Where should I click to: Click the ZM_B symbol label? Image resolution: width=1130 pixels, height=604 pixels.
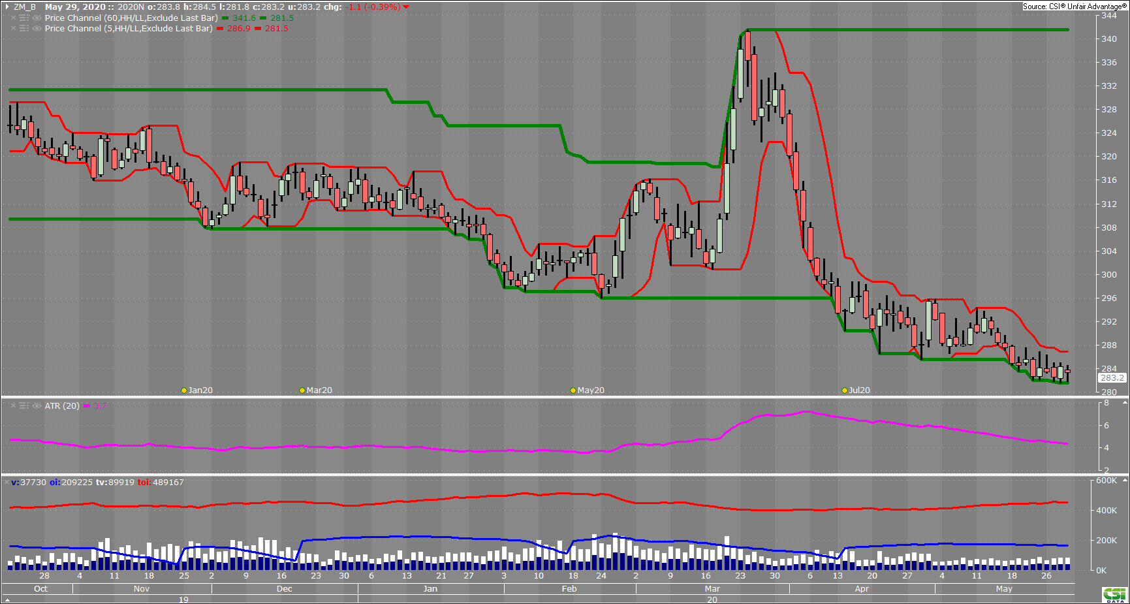click(x=25, y=7)
